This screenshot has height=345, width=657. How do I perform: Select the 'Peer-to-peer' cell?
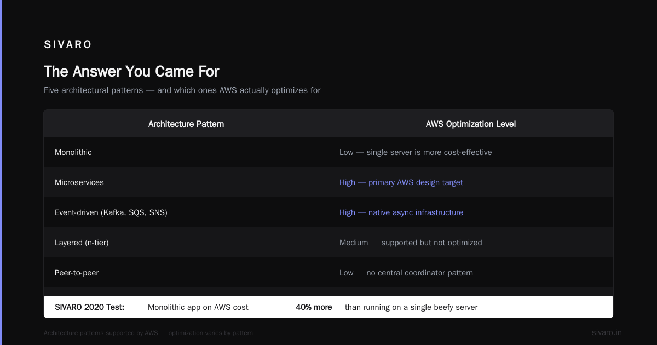(x=77, y=273)
